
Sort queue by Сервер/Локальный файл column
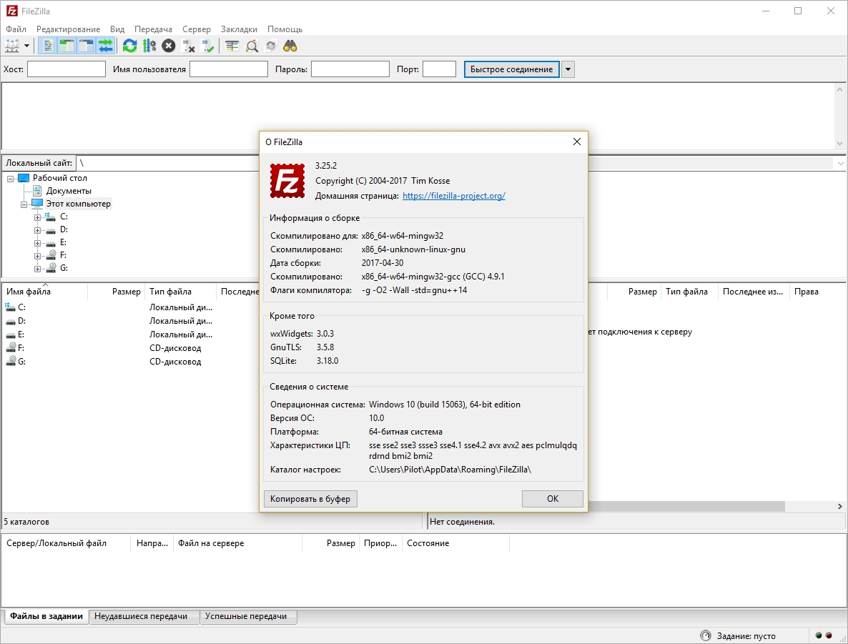coord(66,543)
